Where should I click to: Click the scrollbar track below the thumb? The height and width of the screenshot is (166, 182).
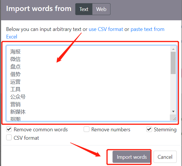pos(173,91)
